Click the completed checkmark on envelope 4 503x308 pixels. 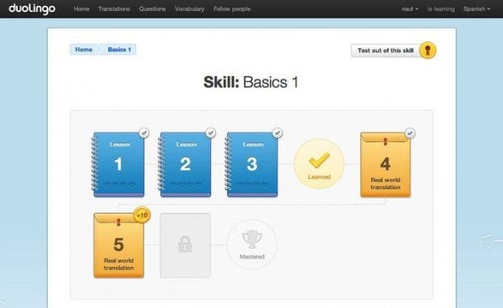point(410,133)
